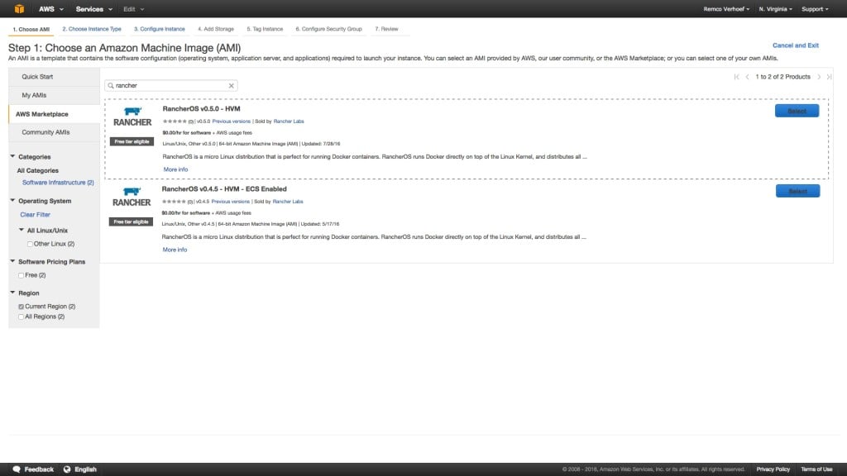Select the RancherOS v0.5.0 - HVM image
This screenshot has width=847, height=476.
point(797,111)
